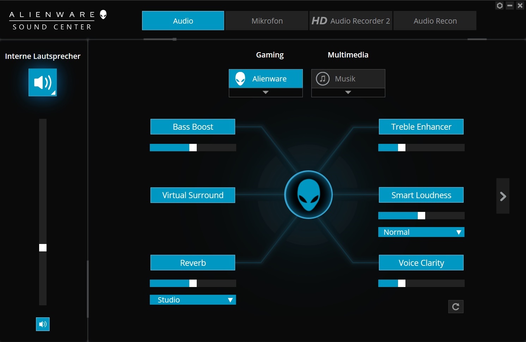Open the Studio reverb type dropdown
526x342 pixels.
[193, 300]
